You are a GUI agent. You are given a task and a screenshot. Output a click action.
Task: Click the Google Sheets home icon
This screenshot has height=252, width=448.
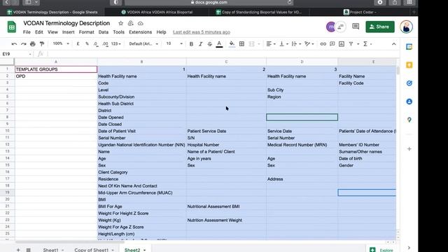pyautogui.click(x=12, y=27)
